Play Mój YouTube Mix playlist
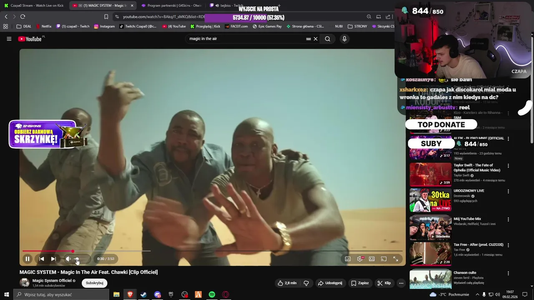Image resolution: width=534 pixels, height=300 pixels. tap(430, 227)
